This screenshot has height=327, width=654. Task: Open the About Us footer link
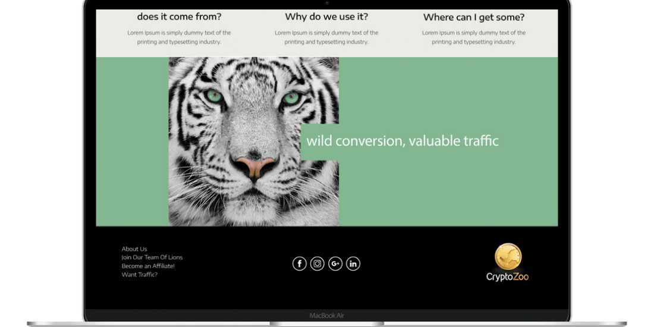(134, 249)
